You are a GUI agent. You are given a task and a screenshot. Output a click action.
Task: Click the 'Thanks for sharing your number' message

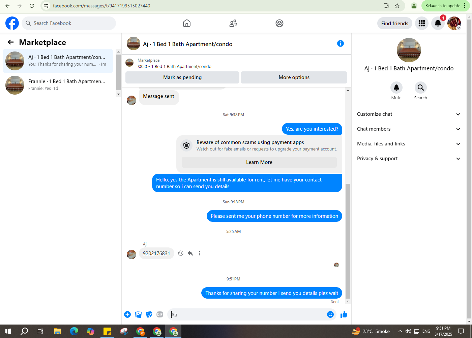point(272,293)
